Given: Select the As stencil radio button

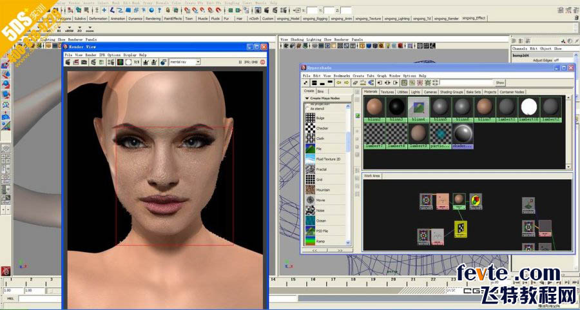Looking at the screenshot, I should (306, 109).
